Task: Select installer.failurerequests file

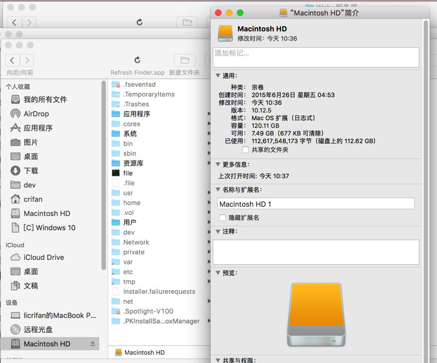Action: pyautogui.click(x=154, y=291)
